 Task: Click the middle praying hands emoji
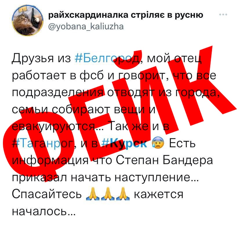[x=108, y=194]
